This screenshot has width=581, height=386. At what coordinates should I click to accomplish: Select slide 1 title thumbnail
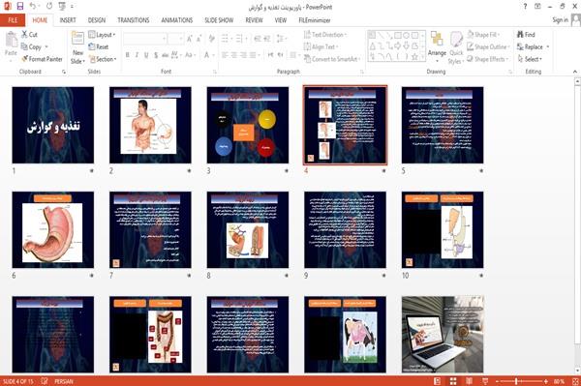(53, 125)
